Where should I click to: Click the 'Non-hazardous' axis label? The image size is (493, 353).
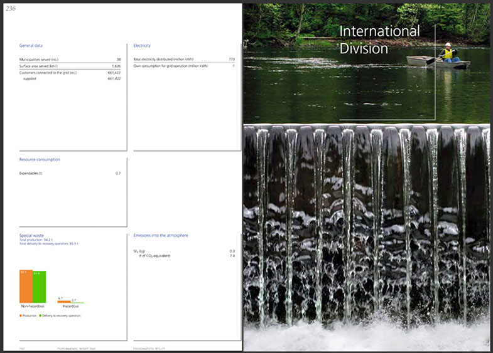click(33, 306)
